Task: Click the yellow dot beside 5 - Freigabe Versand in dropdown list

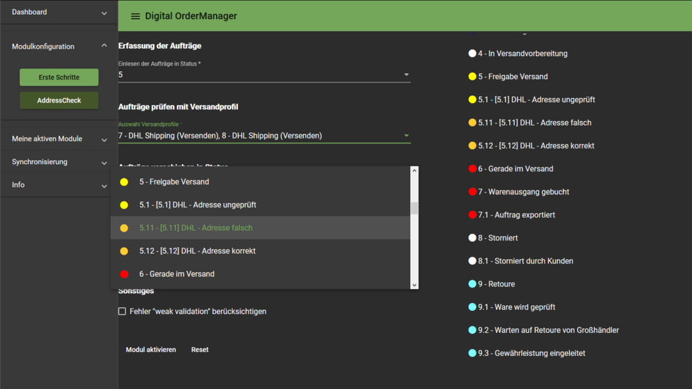Action: 124,182
